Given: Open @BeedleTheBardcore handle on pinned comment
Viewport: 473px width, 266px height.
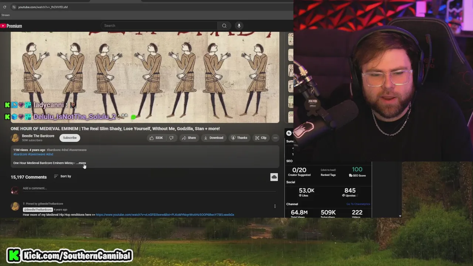Looking at the screenshot, I should click(38, 209).
